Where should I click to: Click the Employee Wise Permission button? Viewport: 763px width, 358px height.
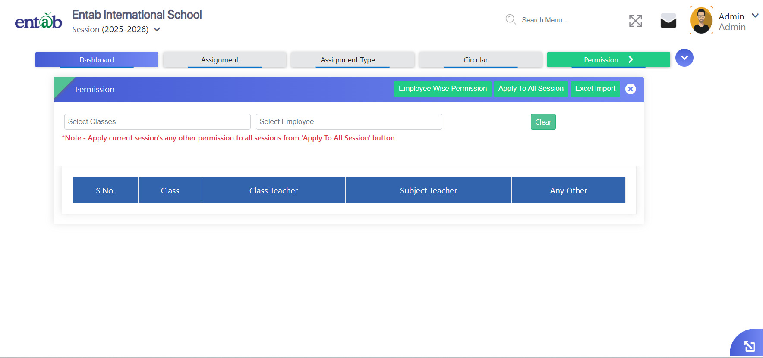[442, 89]
